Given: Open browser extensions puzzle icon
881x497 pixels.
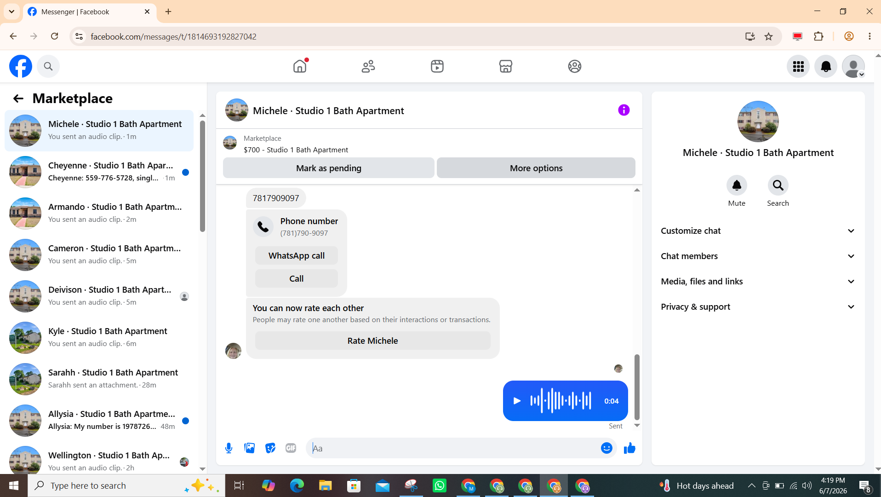Looking at the screenshot, I should (818, 36).
